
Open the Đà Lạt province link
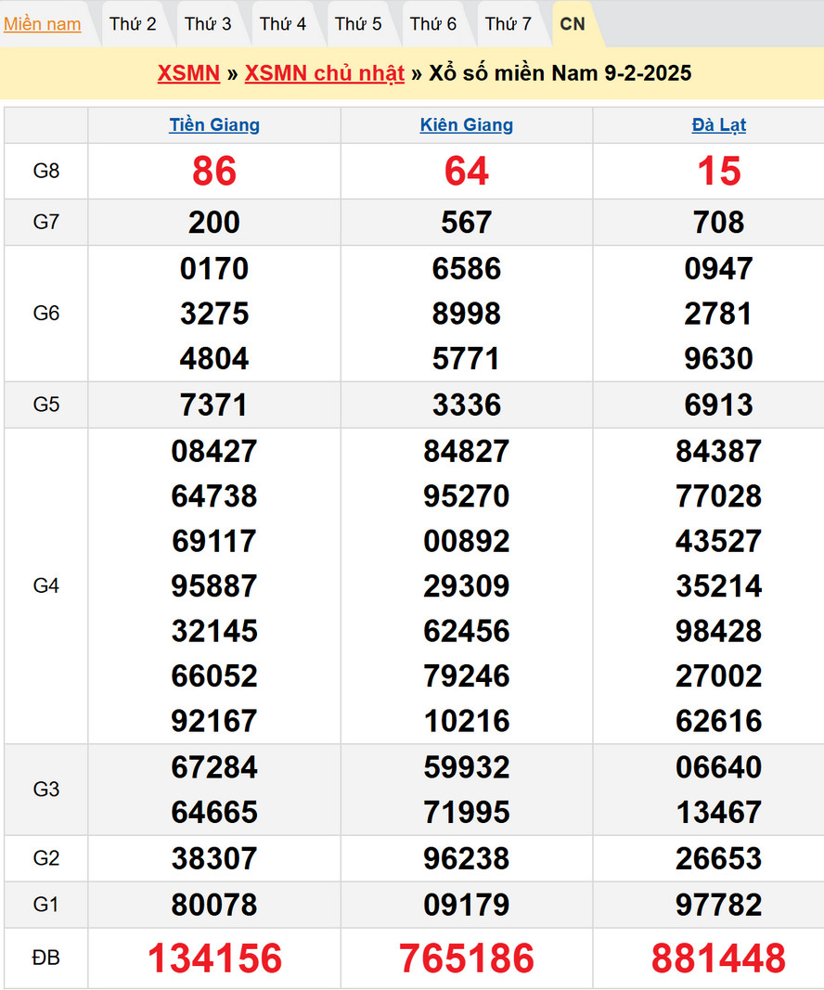click(x=719, y=125)
